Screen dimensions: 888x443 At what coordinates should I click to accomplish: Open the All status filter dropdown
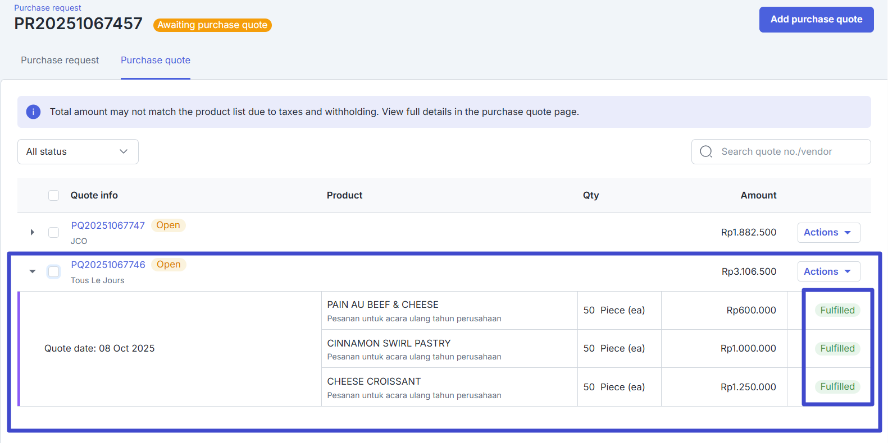[78, 151]
